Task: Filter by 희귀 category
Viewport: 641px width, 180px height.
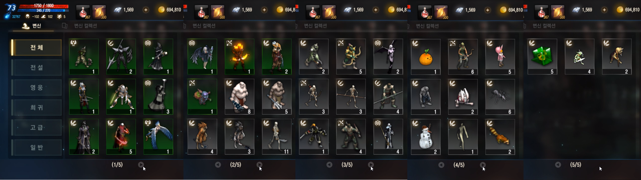Action: click(x=37, y=107)
